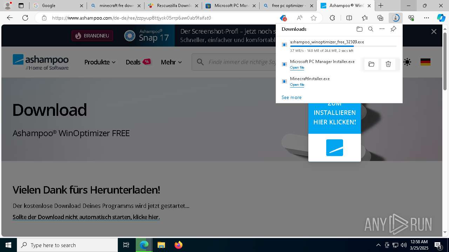
Task: Close the Snap 17 promo banner
Action: pos(434,31)
